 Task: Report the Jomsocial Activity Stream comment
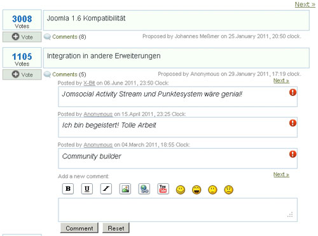tap(293, 92)
